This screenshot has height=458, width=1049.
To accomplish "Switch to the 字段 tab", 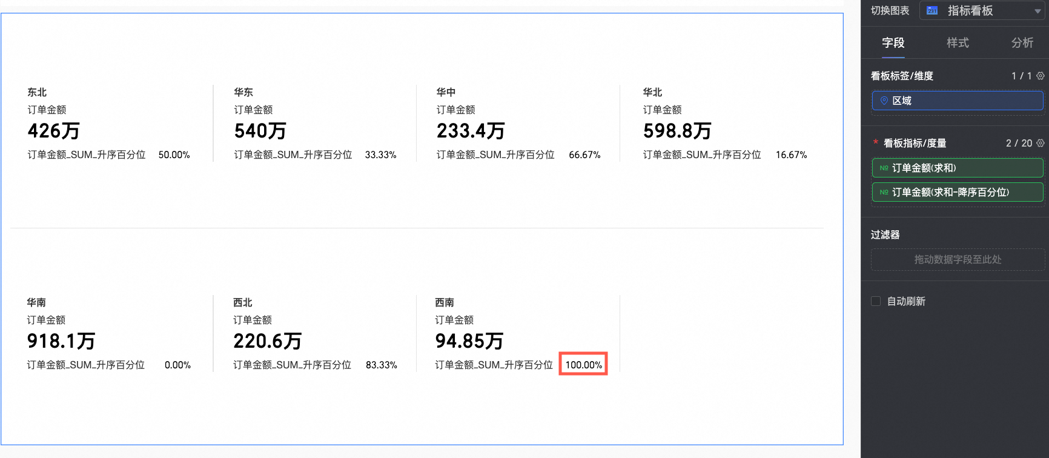I will click(x=893, y=42).
